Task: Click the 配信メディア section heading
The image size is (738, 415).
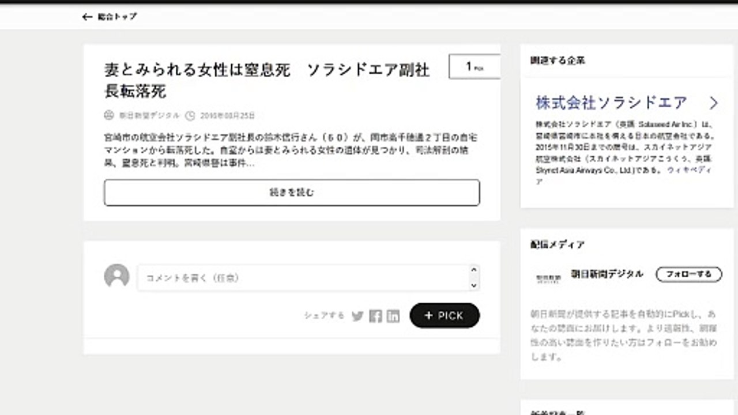Action: point(558,244)
